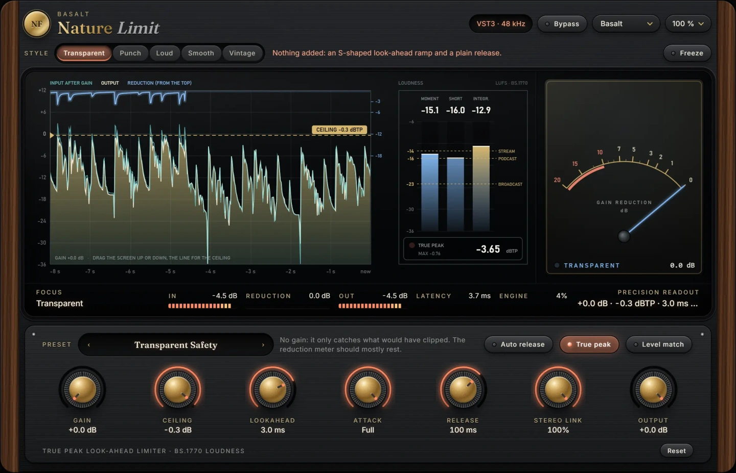
Task: Open the Basalt theme dropdown
Action: pyautogui.click(x=627, y=24)
